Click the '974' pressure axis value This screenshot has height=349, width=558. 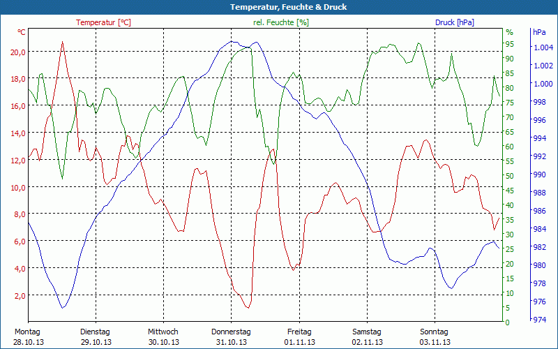pyautogui.click(x=539, y=320)
